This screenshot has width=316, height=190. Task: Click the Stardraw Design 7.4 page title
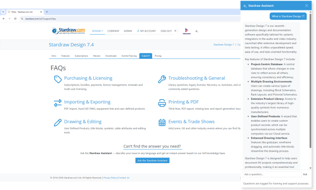[x=71, y=45]
